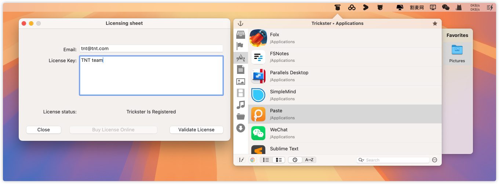
Task: Open the more options ellipsis menu
Action: coord(435,160)
